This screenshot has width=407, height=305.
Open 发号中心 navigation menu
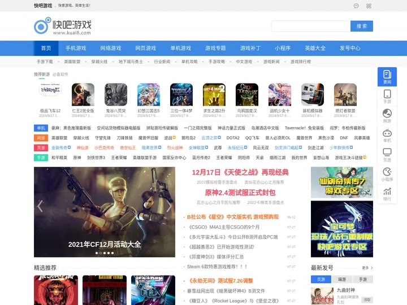[350, 48]
